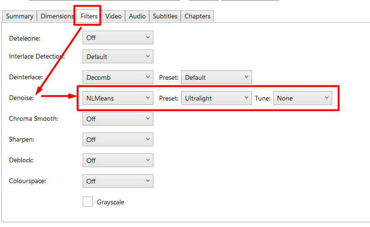Expand the Denoise NLMeans dropdown
This screenshot has width=370, height=227.
coord(118,98)
